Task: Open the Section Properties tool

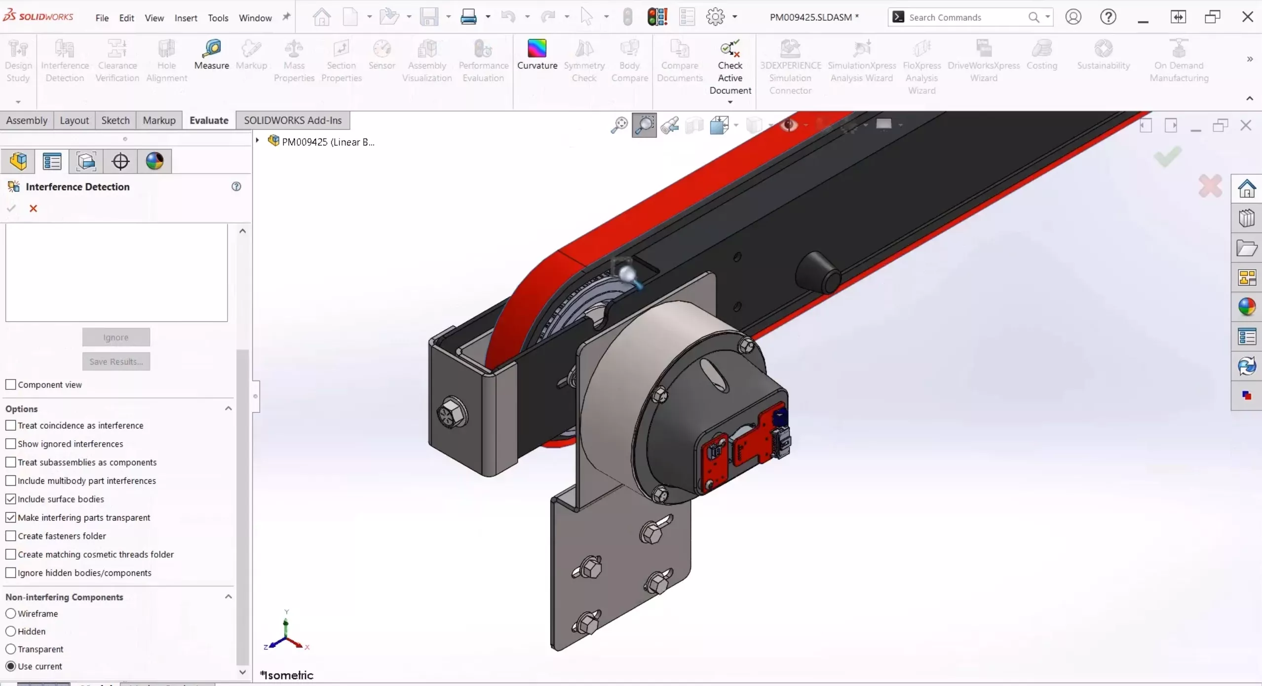Action: (x=341, y=59)
